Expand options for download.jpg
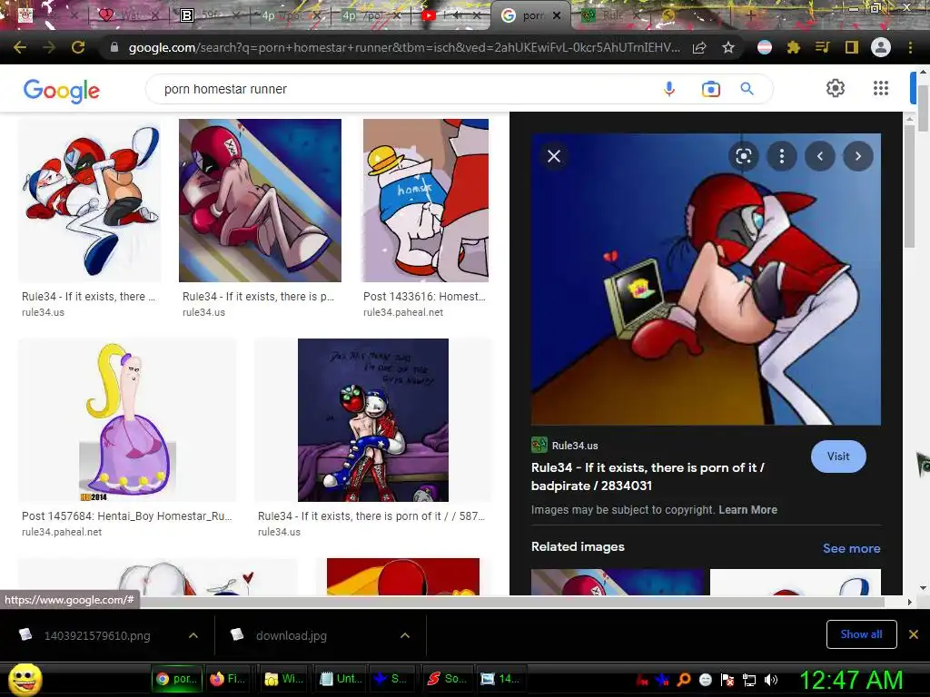The height and width of the screenshot is (697, 930). coord(405,635)
